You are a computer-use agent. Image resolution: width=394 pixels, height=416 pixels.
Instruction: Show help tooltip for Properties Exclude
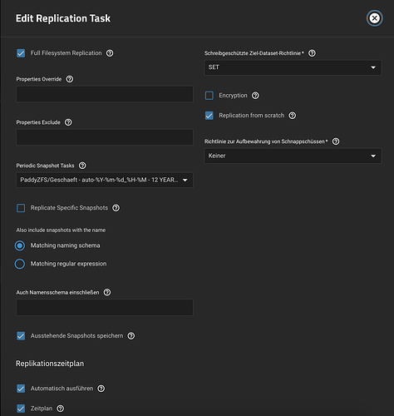tap(68, 122)
